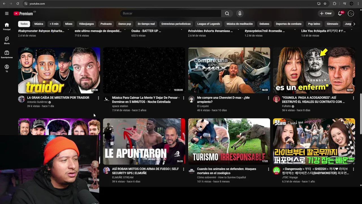Start voice search with microphone icon
Screen dimensions: 362x204
(240, 13)
